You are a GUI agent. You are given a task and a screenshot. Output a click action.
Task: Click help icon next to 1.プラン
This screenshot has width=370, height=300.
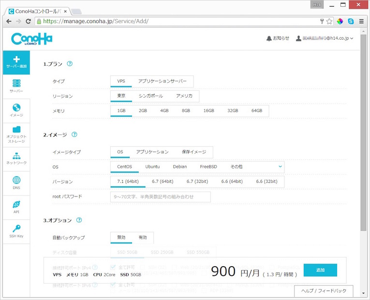point(70,64)
